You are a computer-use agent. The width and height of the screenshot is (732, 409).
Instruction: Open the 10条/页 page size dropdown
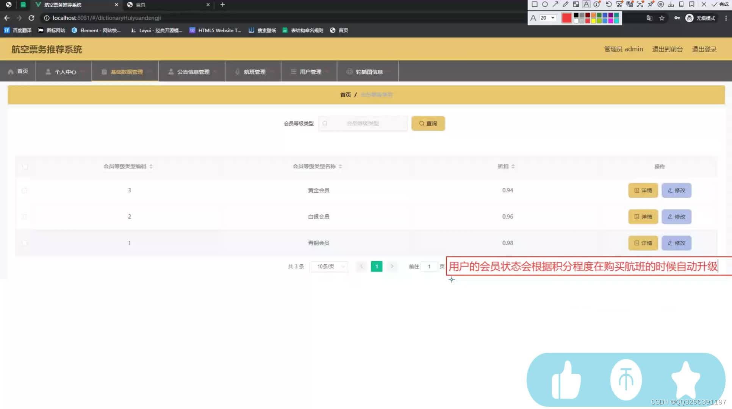pyautogui.click(x=329, y=267)
